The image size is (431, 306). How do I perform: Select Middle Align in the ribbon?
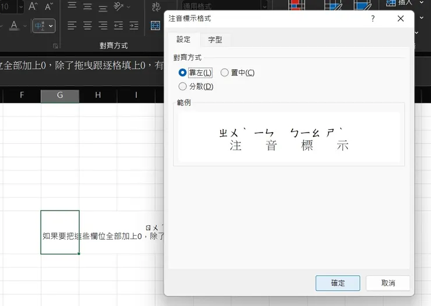pyautogui.click(x=87, y=6)
